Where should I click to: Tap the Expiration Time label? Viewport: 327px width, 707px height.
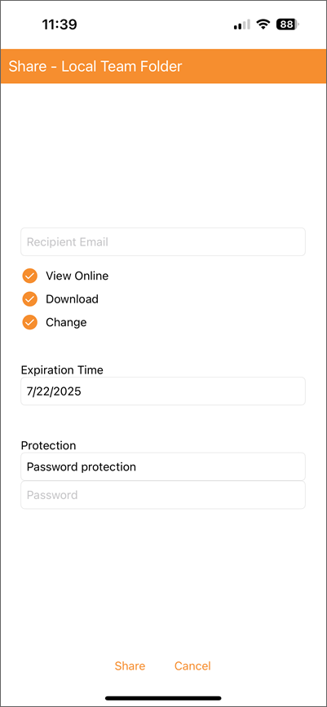click(x=62, y=370)
